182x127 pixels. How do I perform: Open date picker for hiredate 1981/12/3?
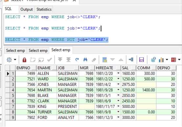pyautogui.click(x=118, y=117)
